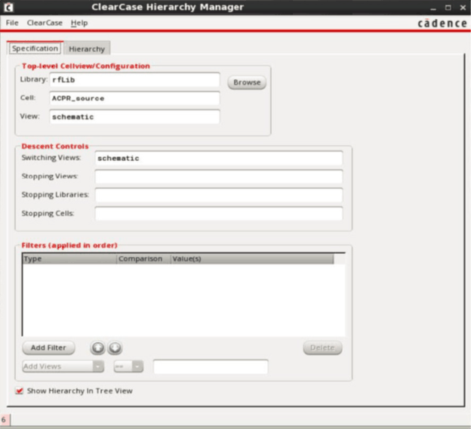
Task: Move the selected filter up with the up-arrow icon
Action: point(97,348)
